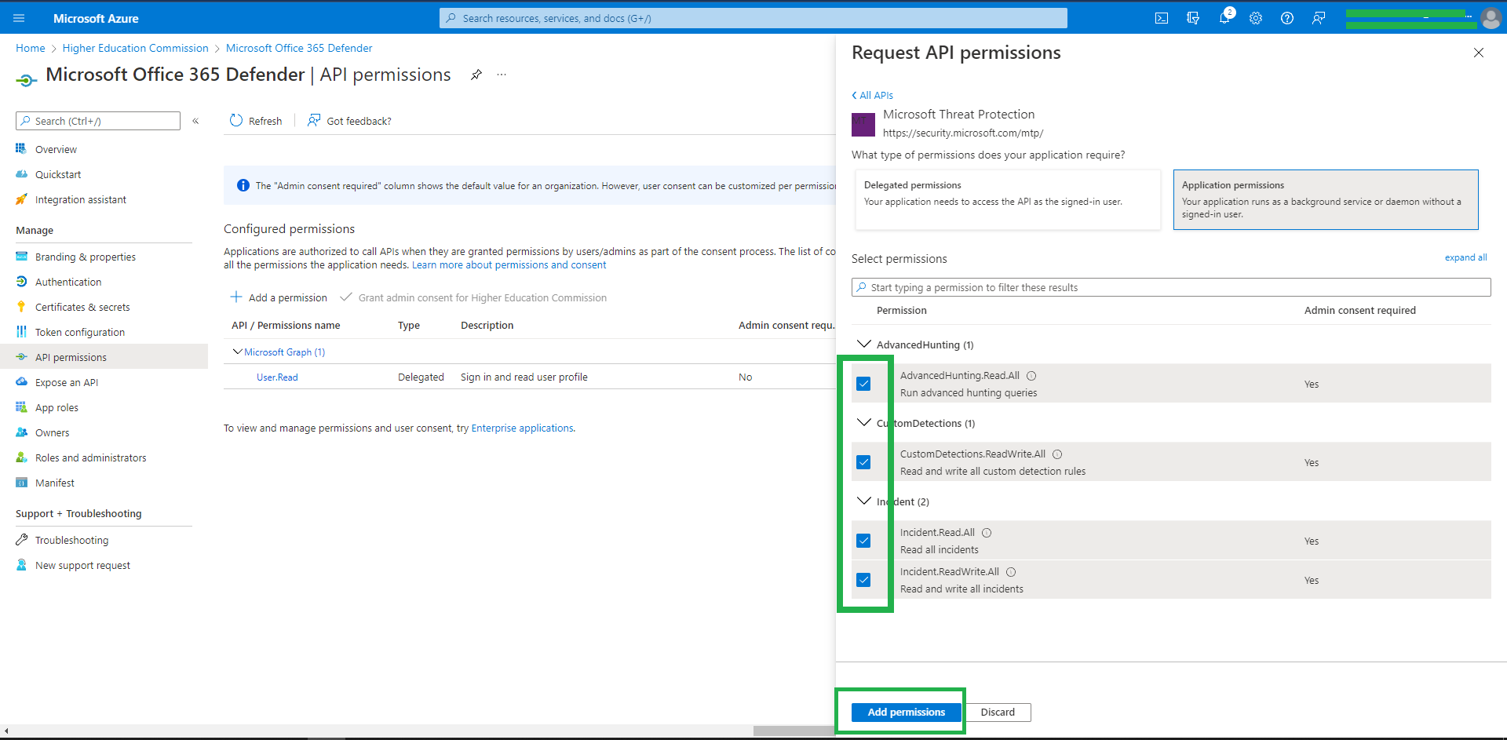This screenshot has width=1507, height=740.
Task: Uncheck the CustomDetections.ReadWrite.All checkbox
Action: pos(863,462)
